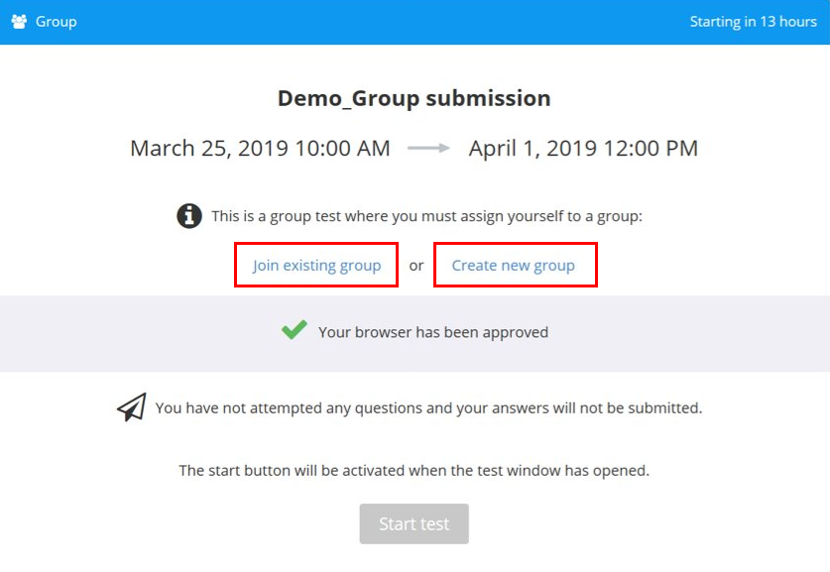The width and height of the screenshot is (830, 572).
Task: Click the word 'or' between group links
Action: [416, 266]
